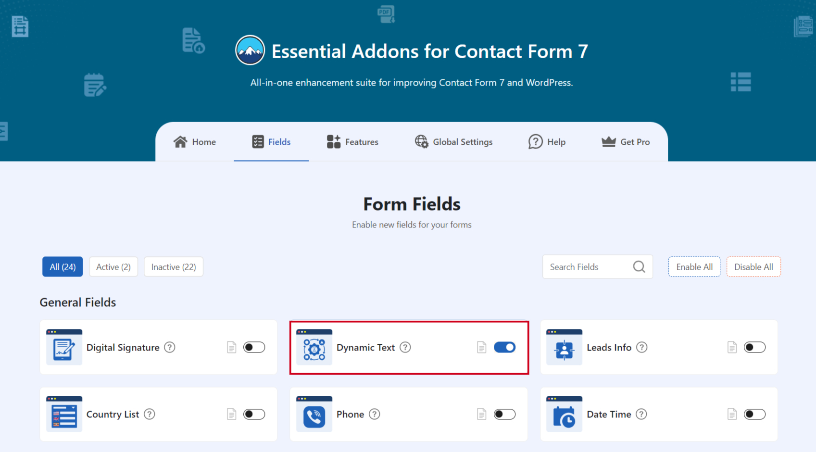Viewport: 816px width, 452px height.
Task: Open help tooltip for Dynamic Text
Action: coord(405,347)
